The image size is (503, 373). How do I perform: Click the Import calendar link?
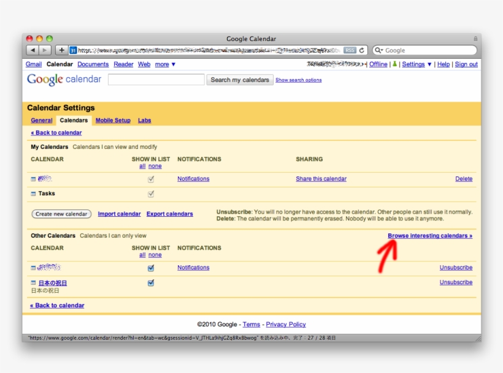(120, 214)
